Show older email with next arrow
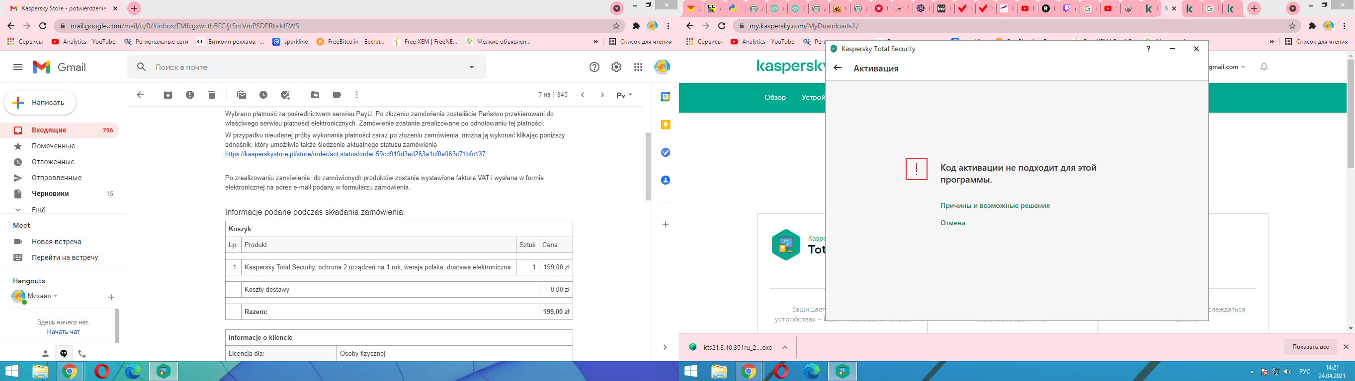This screenshot has width=1355, height=381. (x=602, y=95)
